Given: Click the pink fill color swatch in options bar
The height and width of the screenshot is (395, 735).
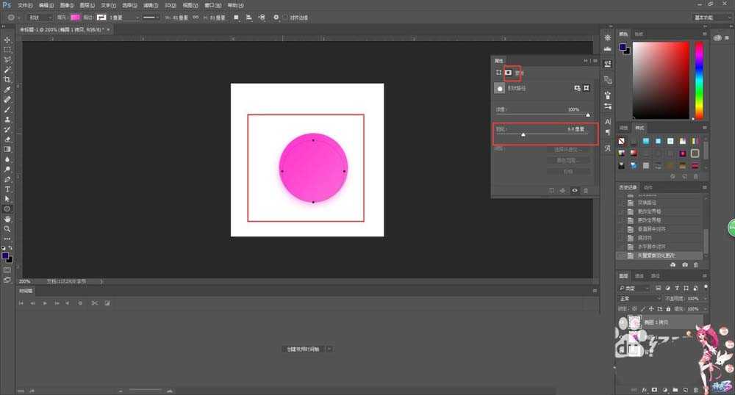Looking at the screenshot, I should [75, 17].
